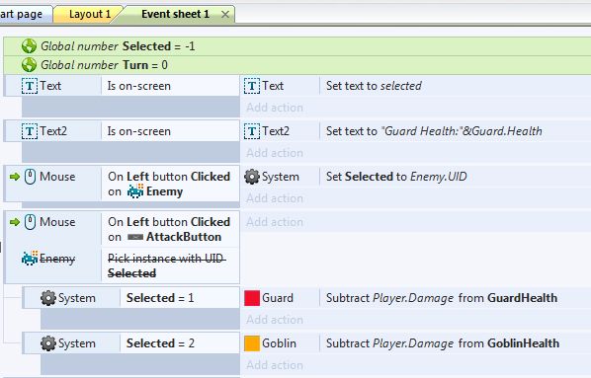Click the AttackButton sprite icon
Image resolution: width=591 pixels, height=378 pixels.
[x=135, y=237]
